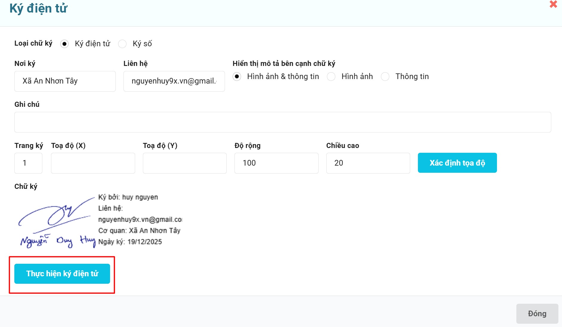Focus the "Trang ký" page number field
The width and height of the screenshot is (562, 327).
pos(28,163)
